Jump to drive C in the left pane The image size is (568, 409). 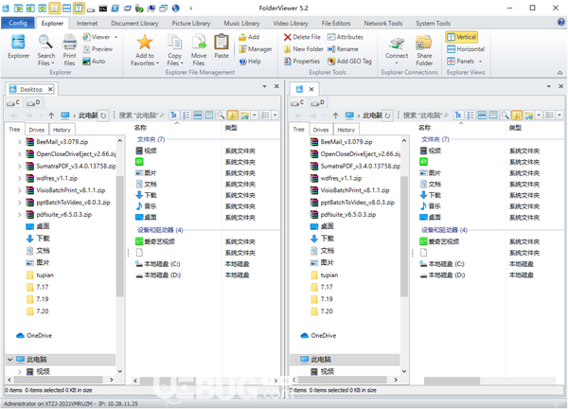click(14, 103)
